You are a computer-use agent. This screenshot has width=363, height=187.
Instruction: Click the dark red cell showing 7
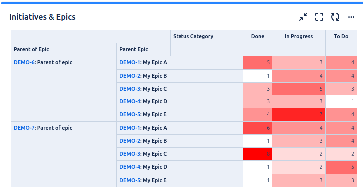point(299,114)
